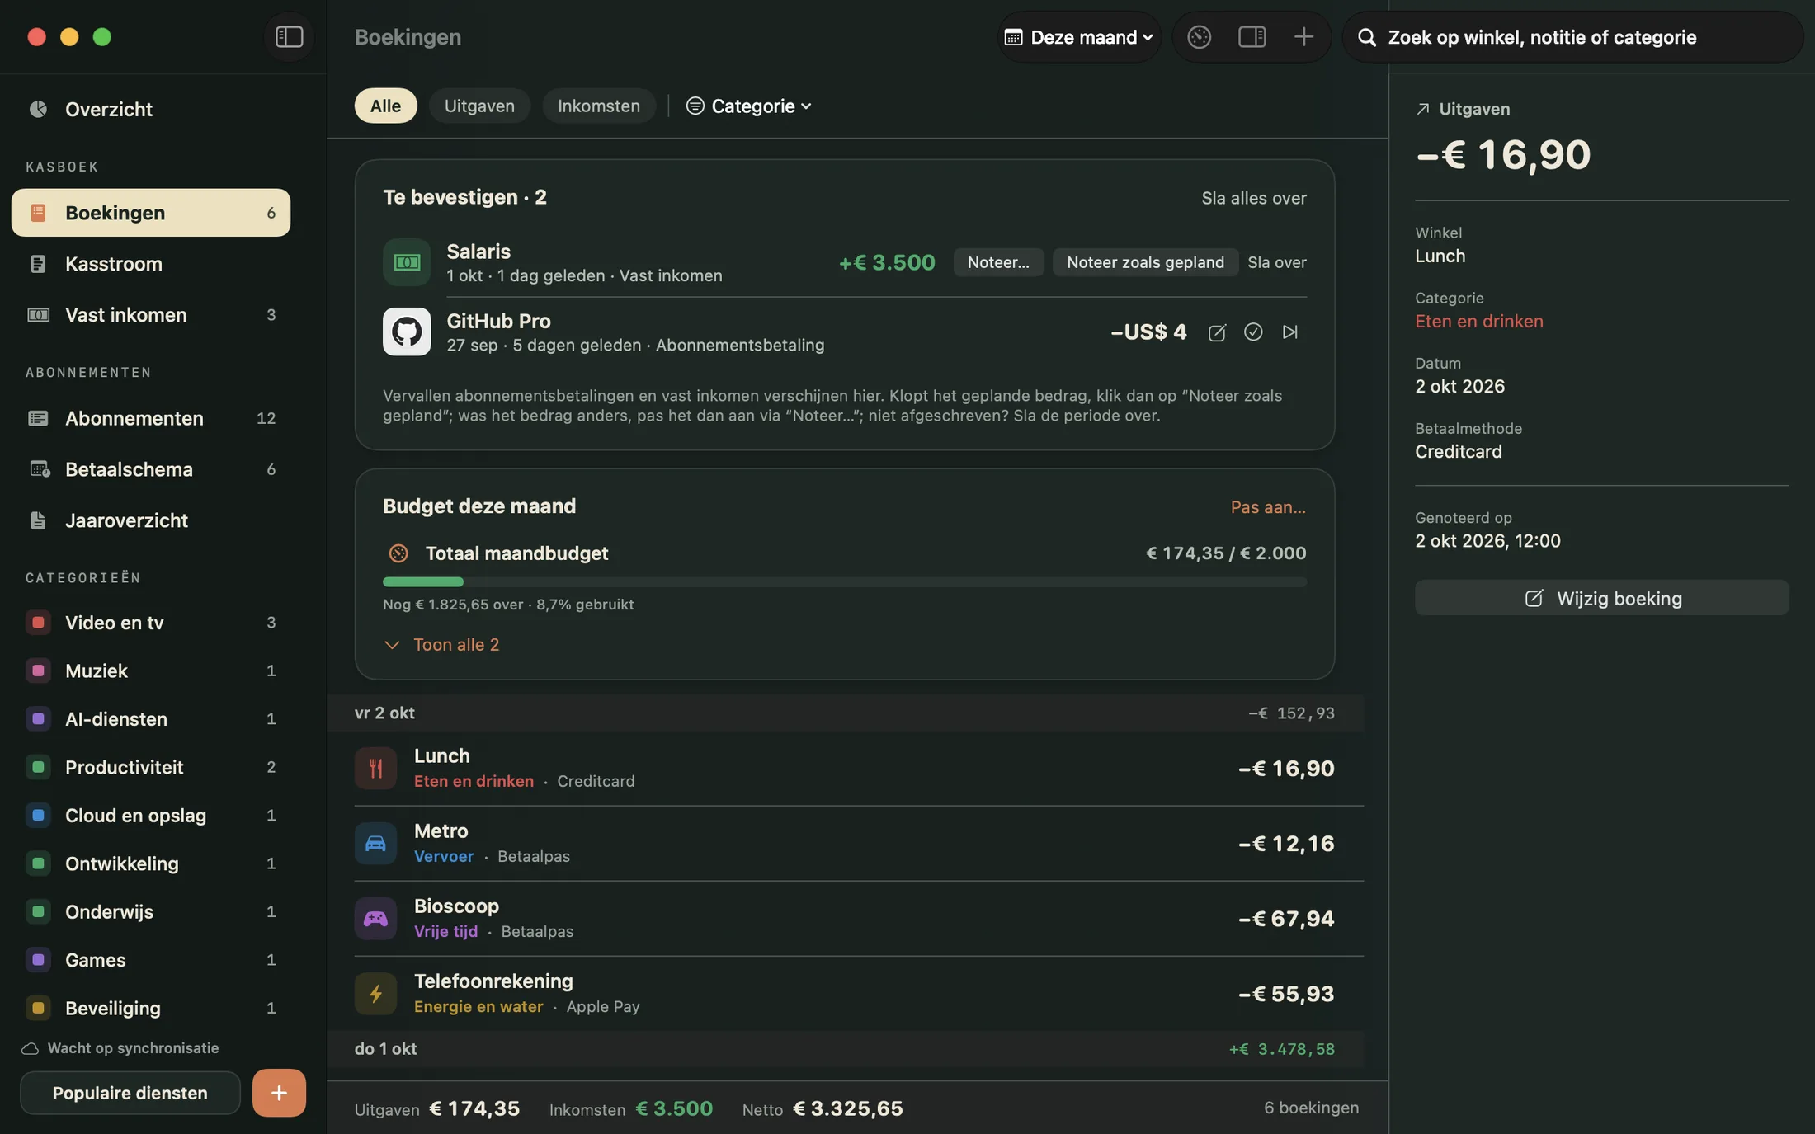Select the Alle filter tab
1815x1134 pixels.
click(385, 106)
